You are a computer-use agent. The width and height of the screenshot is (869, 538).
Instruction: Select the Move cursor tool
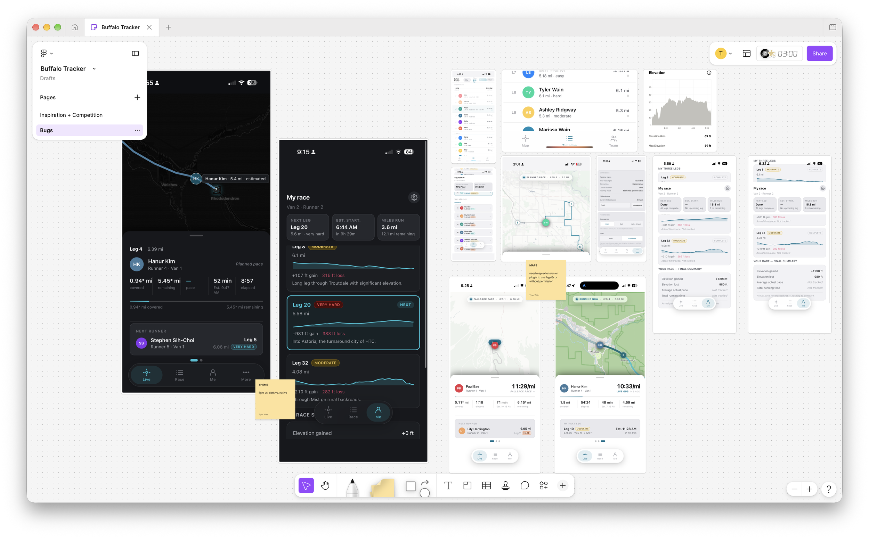click(x=306, y=485)
